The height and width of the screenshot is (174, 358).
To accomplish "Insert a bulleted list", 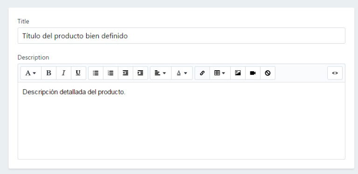I will point(96,73).
